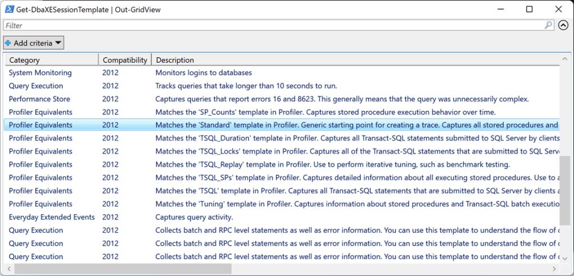
Task: Click the horizontal scrollbar thumb
Action: coord(123,269)
